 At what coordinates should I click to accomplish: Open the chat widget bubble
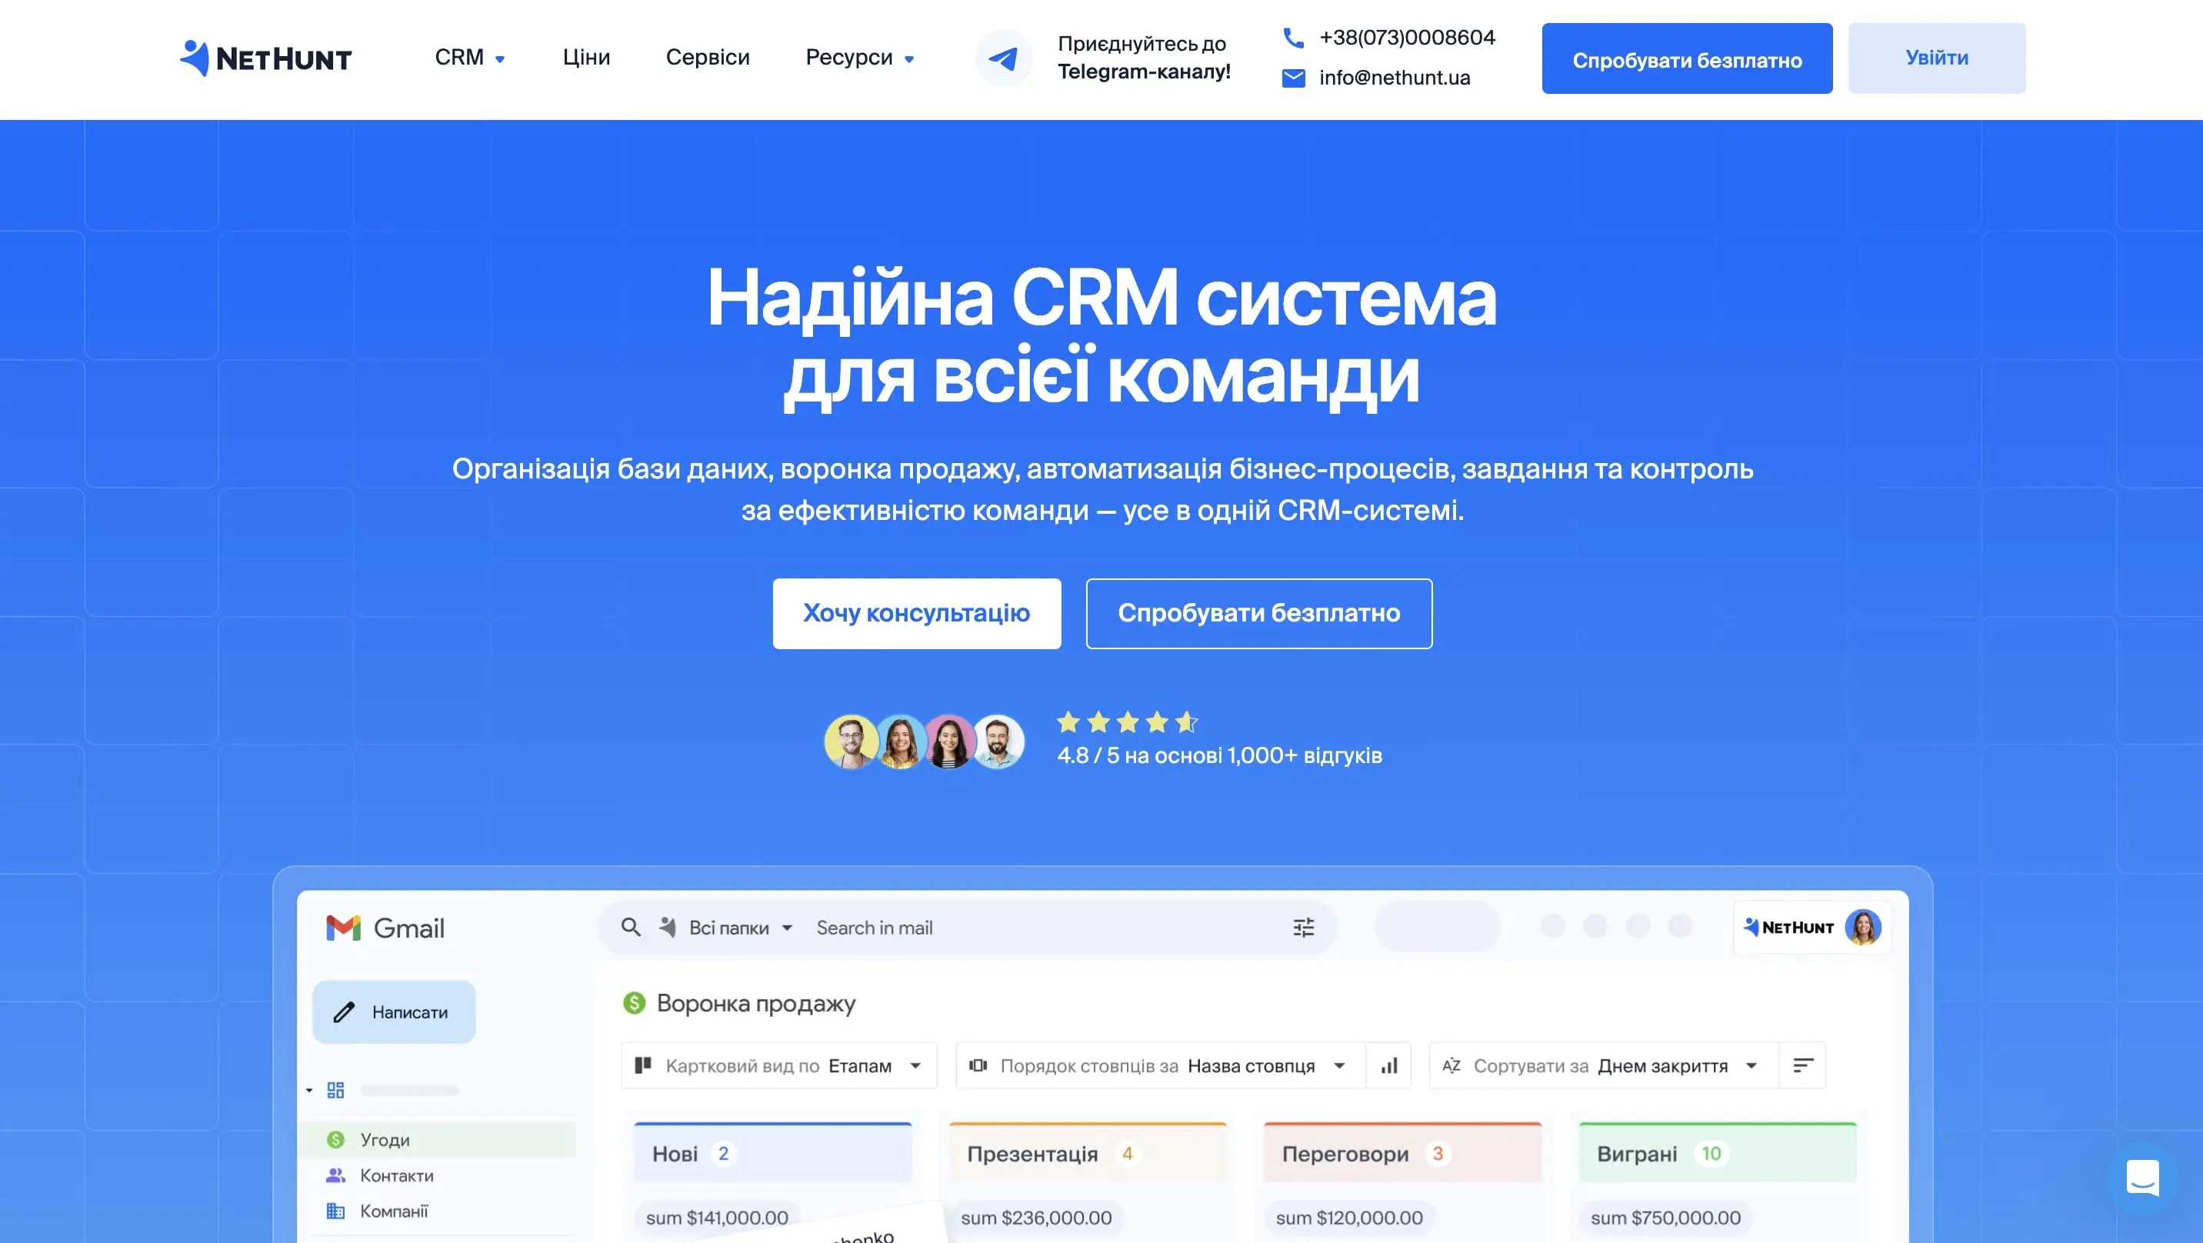[x=2141, y=1178]
